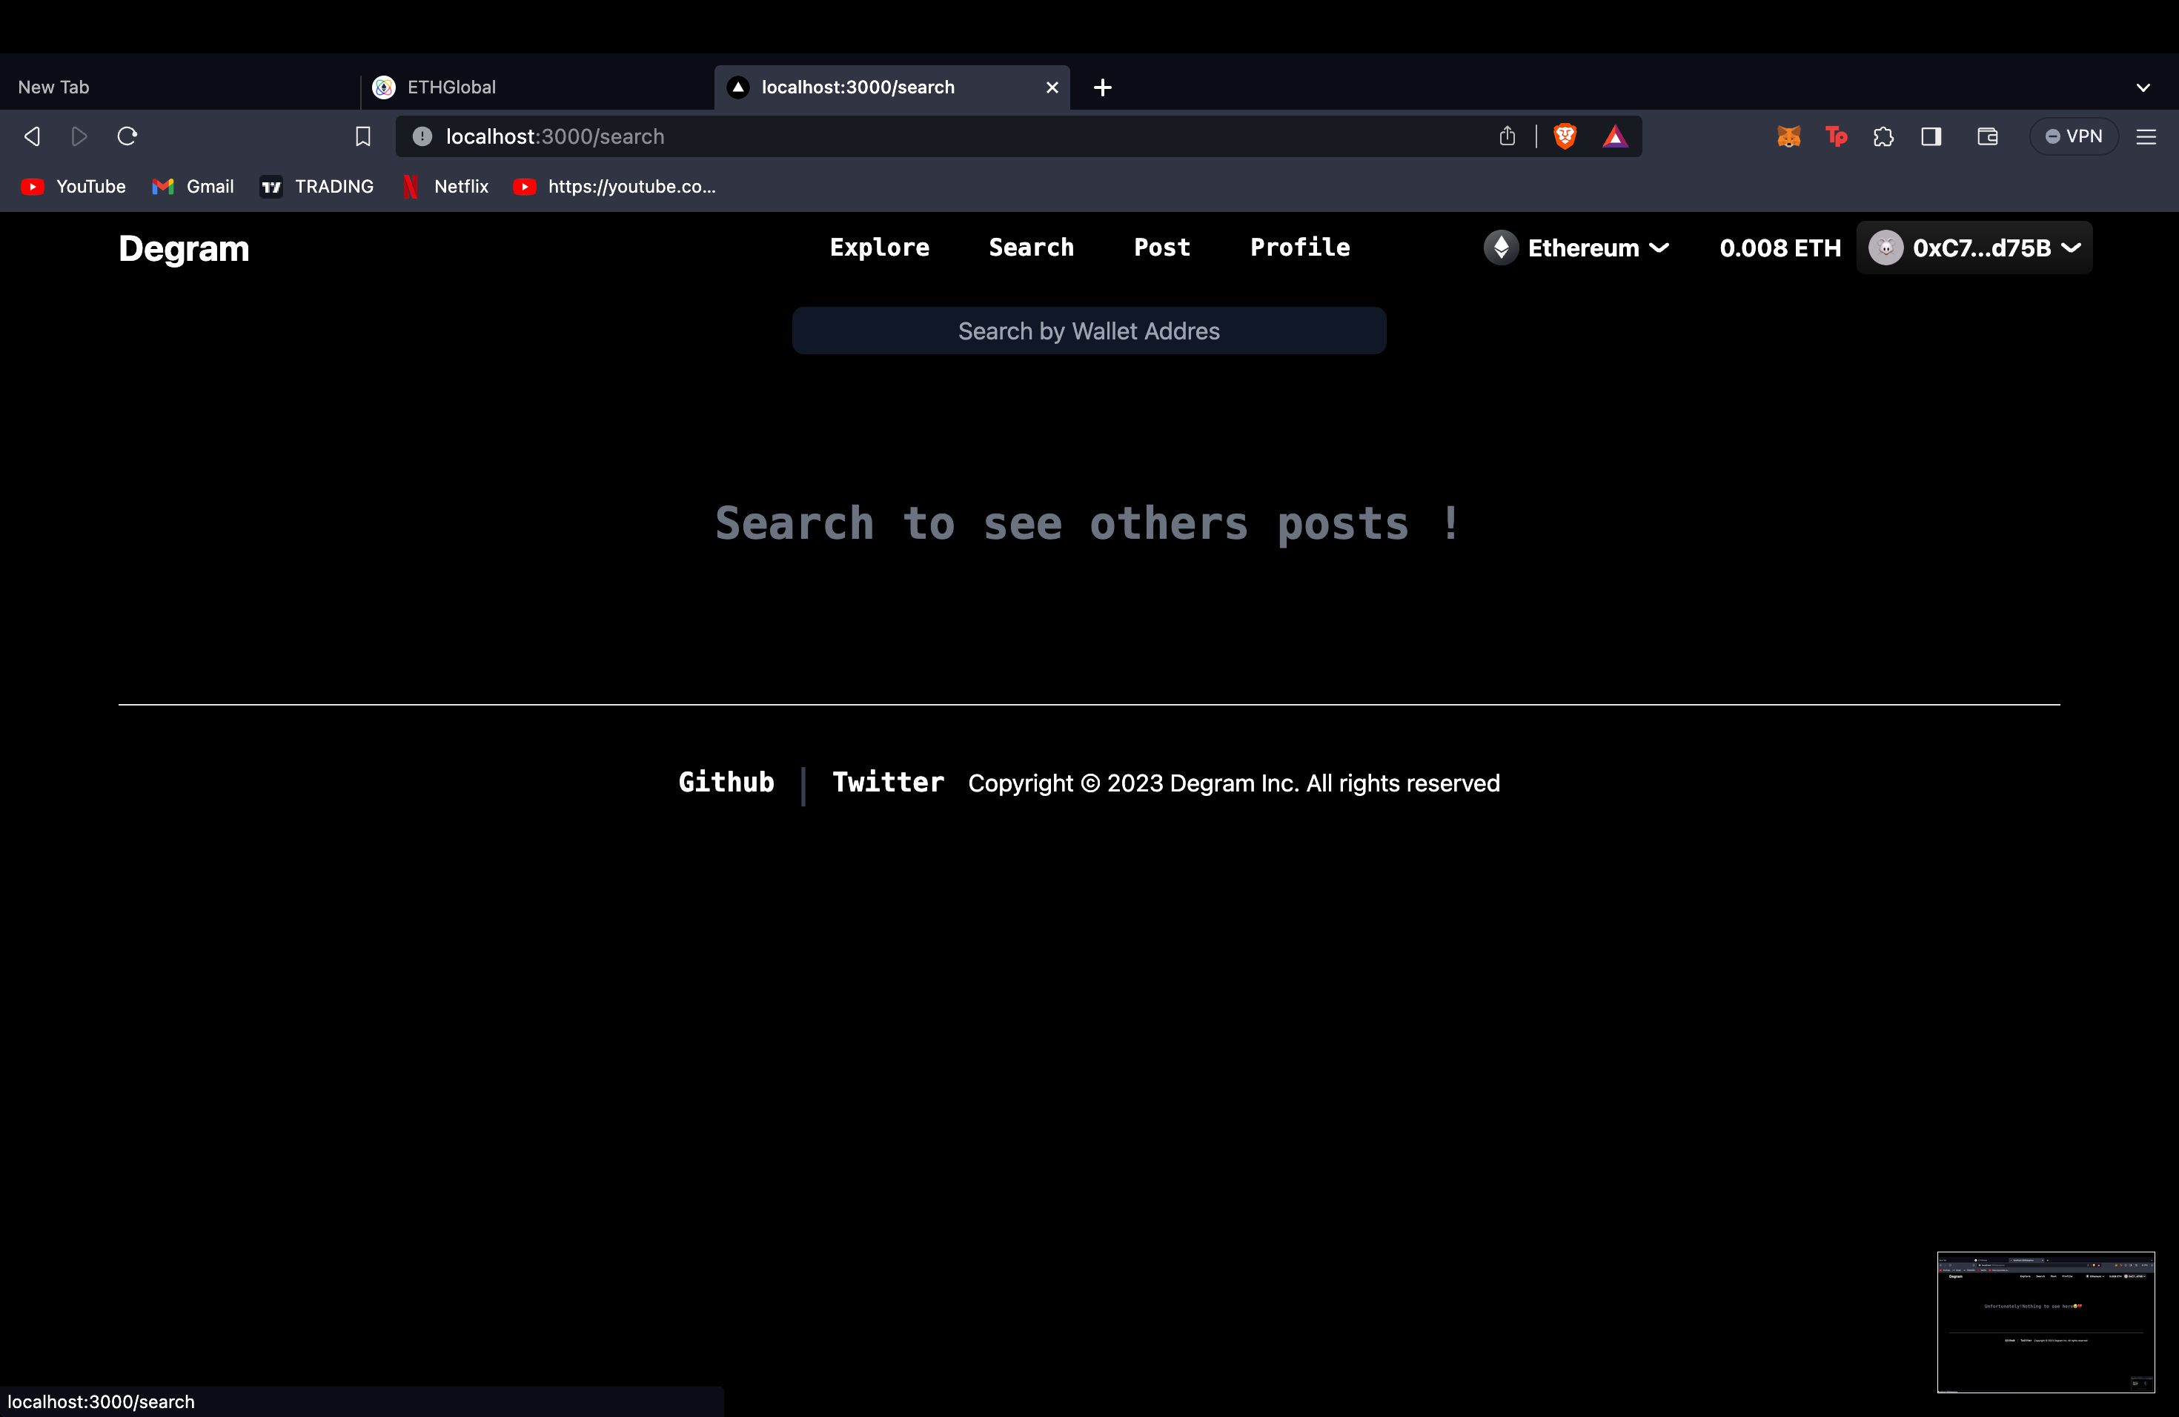Select the Profile navigation tab
The height and width of the screenshot is (1417, 2179).
1299,246
